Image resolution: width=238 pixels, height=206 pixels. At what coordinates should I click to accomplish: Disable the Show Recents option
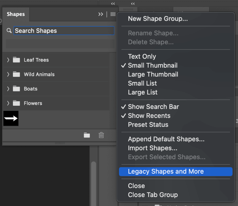tap(149, 116)
